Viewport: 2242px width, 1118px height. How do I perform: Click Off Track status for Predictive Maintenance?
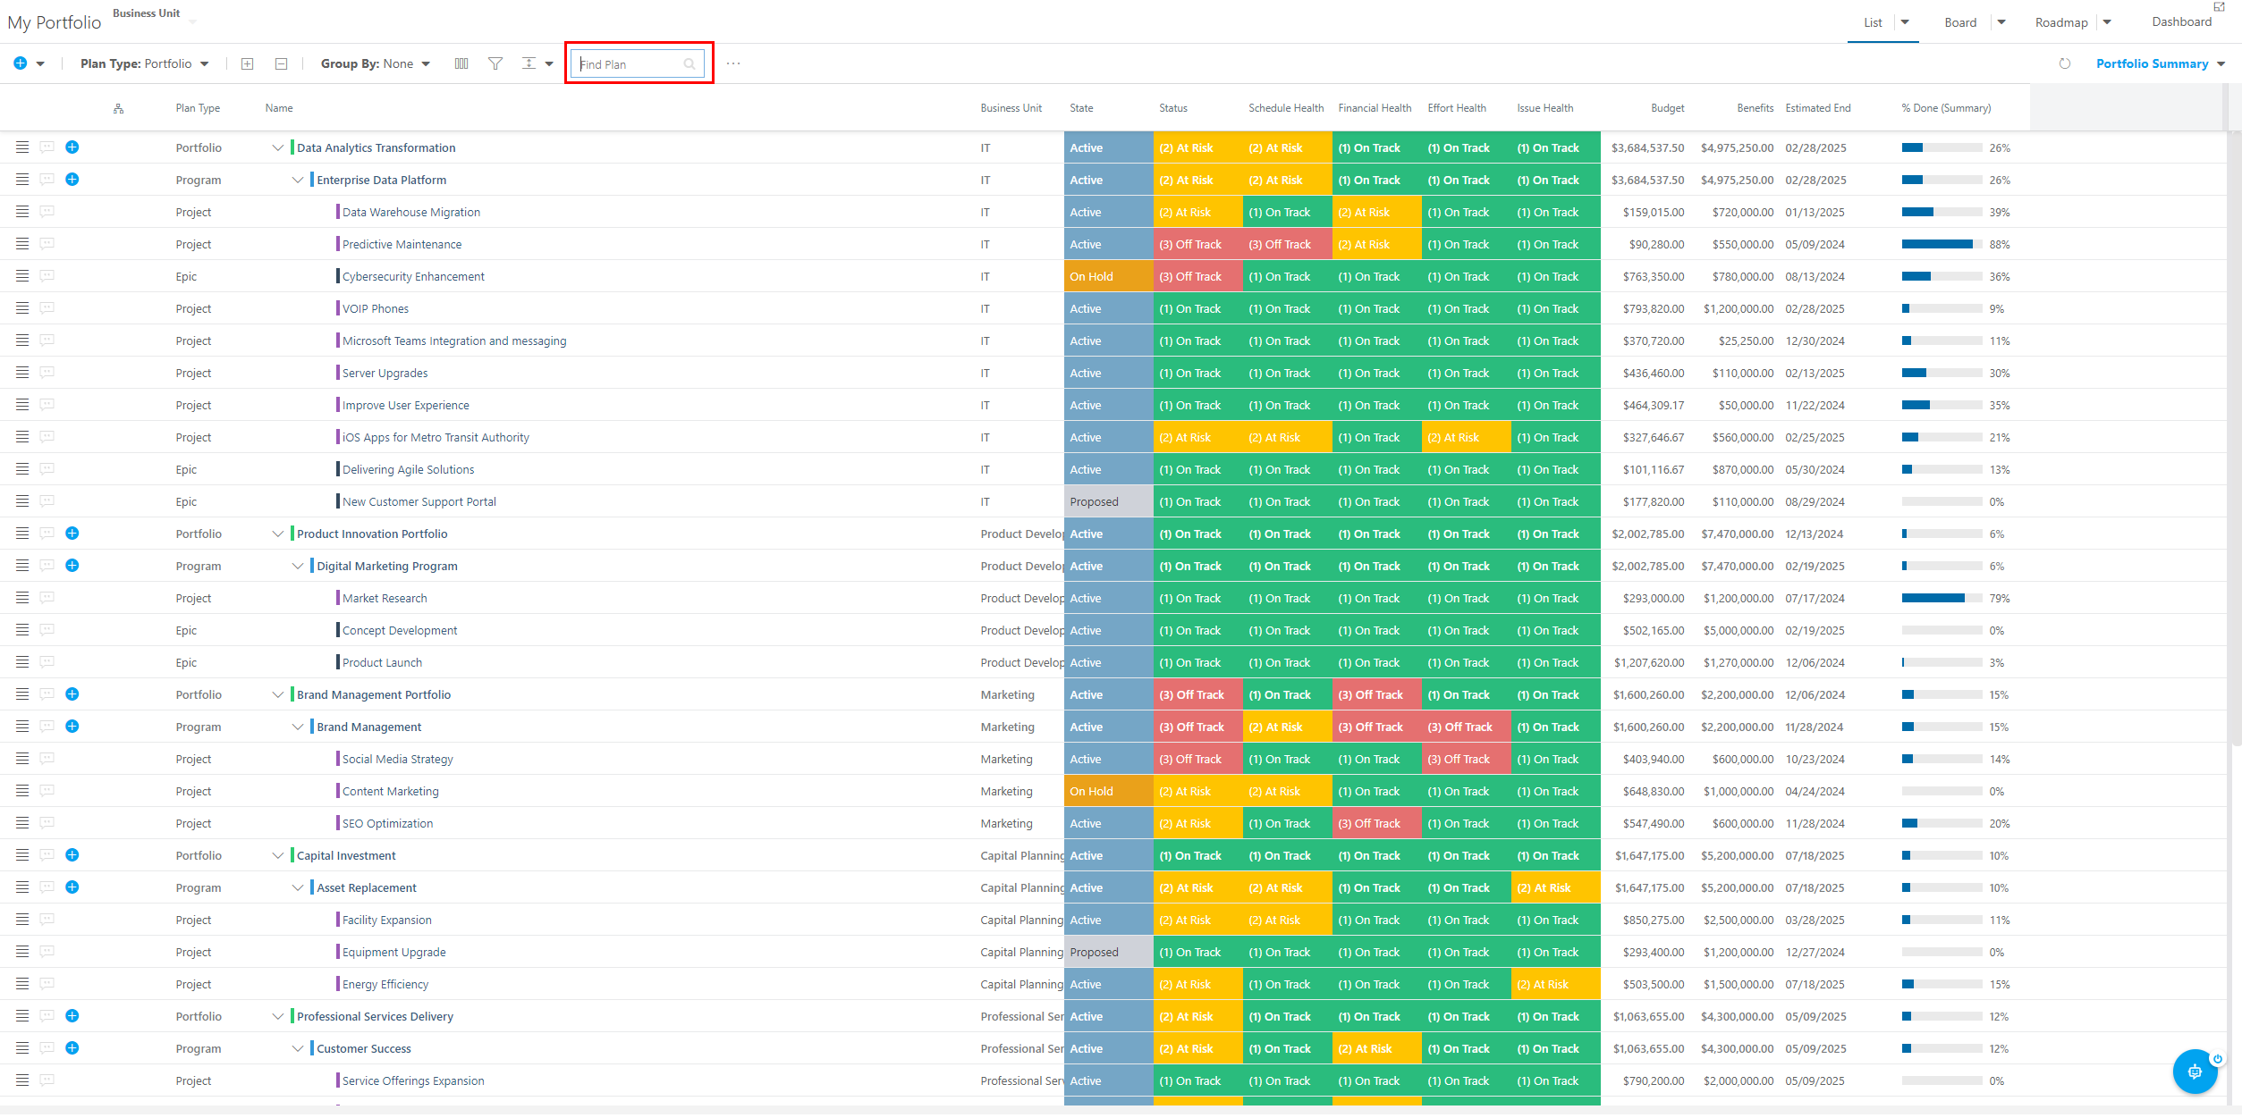pyautogui.click(x=1197, y=244)
